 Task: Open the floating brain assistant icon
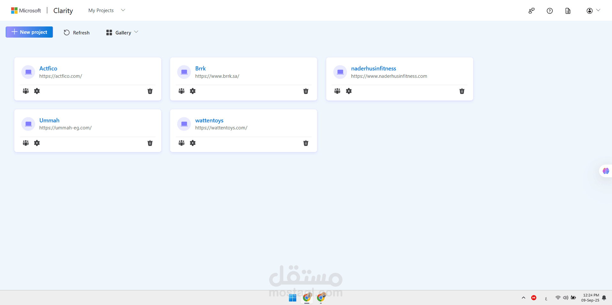(x=606, y=171)
